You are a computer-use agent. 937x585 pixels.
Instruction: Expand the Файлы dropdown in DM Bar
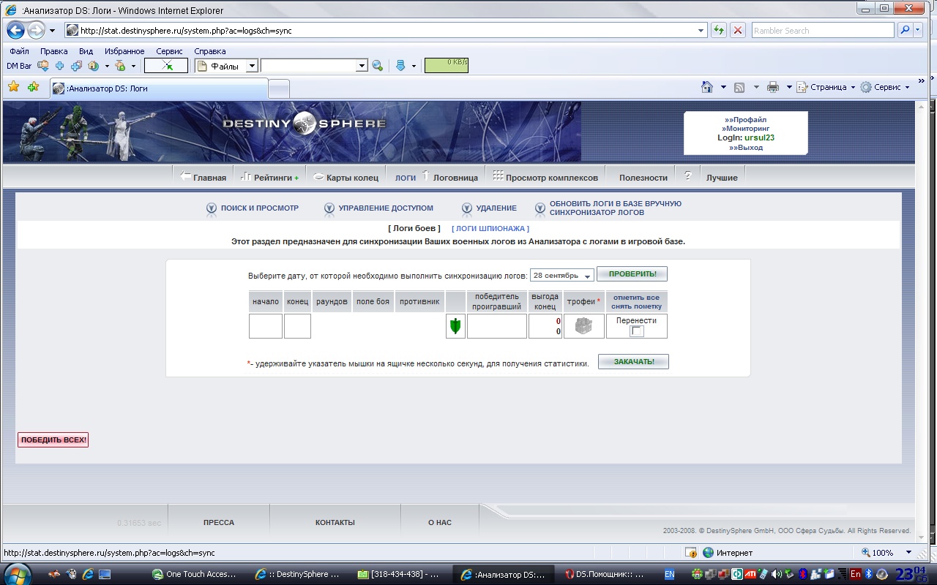click(x=251, y=66)
